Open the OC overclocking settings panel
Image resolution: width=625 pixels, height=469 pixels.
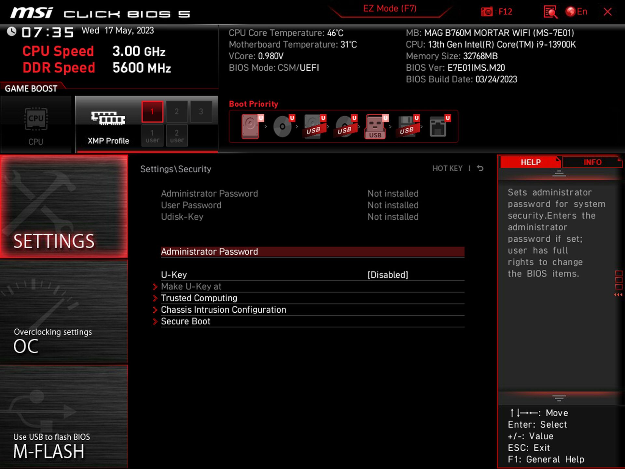point(64,311)
